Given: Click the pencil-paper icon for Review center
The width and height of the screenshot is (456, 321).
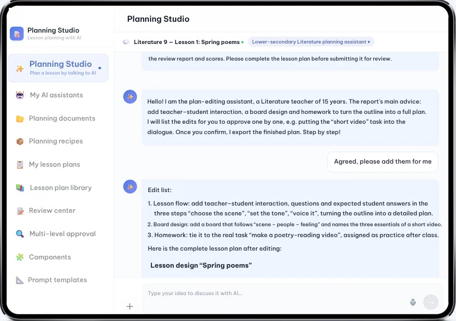Looking at the screenshot, I should point(20,211).
